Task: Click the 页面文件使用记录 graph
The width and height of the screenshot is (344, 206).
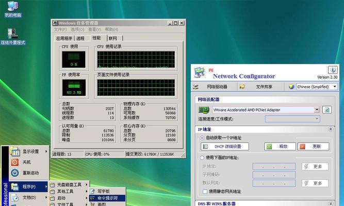Action: tap(136, 88)
